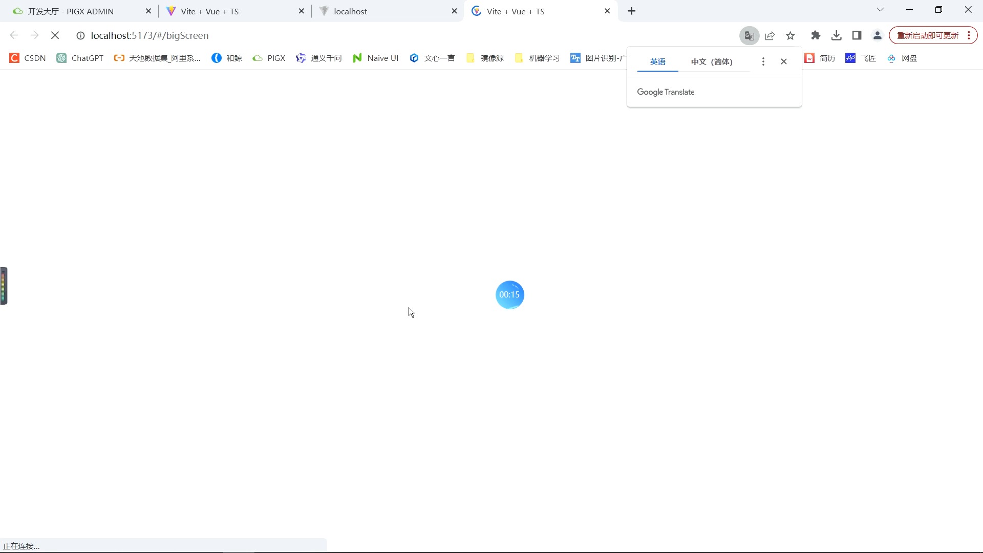Open the PIGX bookmark

click(x=269, y=58)
